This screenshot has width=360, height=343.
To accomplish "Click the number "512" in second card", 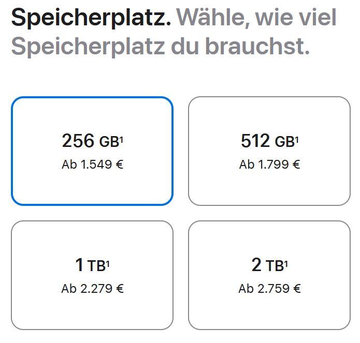I will click(x=255, y=141).
